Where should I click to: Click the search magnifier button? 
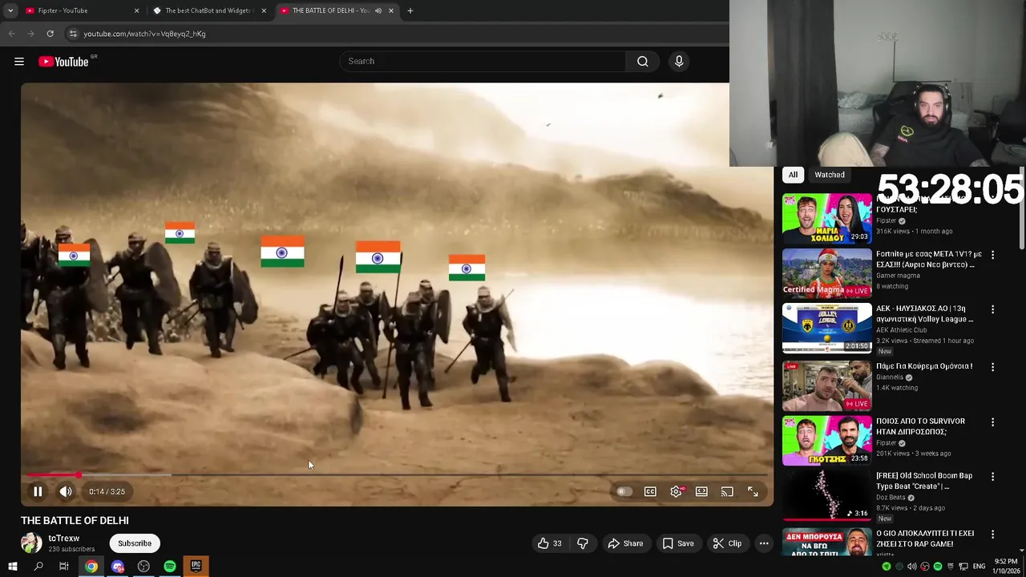coord(643,62)
